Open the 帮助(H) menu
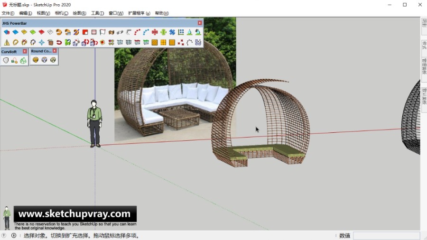Image resolution: width=427 pixels, height=240 pixels. 162,13
